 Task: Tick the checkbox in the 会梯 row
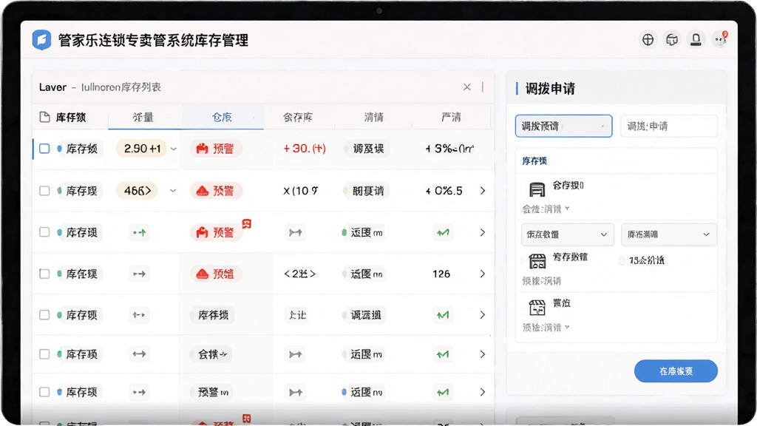[44, 354]
